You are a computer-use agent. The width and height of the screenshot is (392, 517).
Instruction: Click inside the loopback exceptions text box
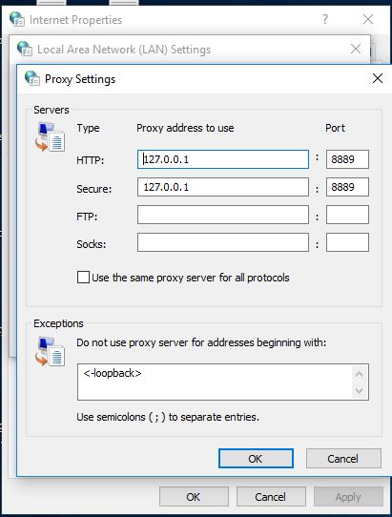click(216, 383)
